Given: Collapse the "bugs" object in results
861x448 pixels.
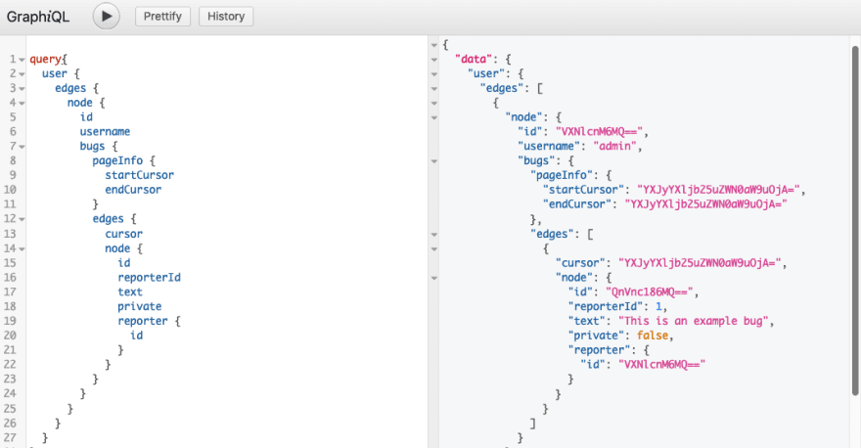Looking at the screenshot, I should [x=433, y=161].
